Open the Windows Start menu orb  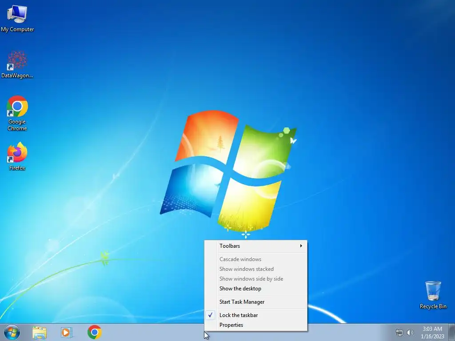(x=12, y=332)
